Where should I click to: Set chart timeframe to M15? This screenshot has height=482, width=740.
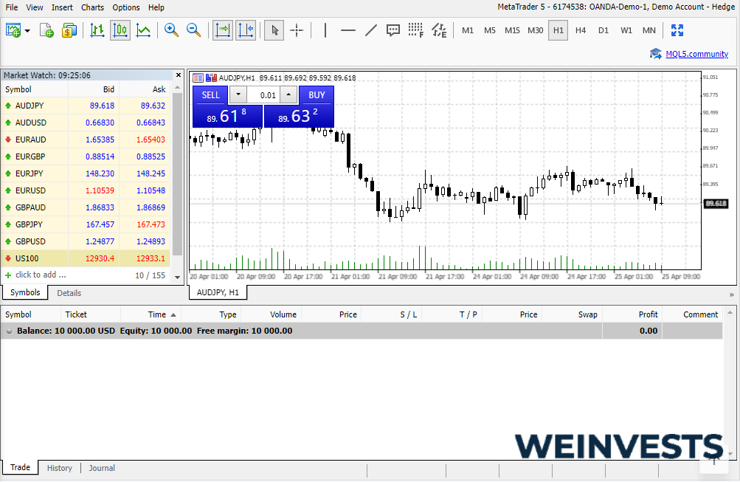pos(512,30)
